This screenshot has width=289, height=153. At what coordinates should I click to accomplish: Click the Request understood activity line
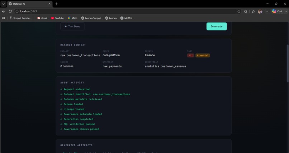(75, 89)
